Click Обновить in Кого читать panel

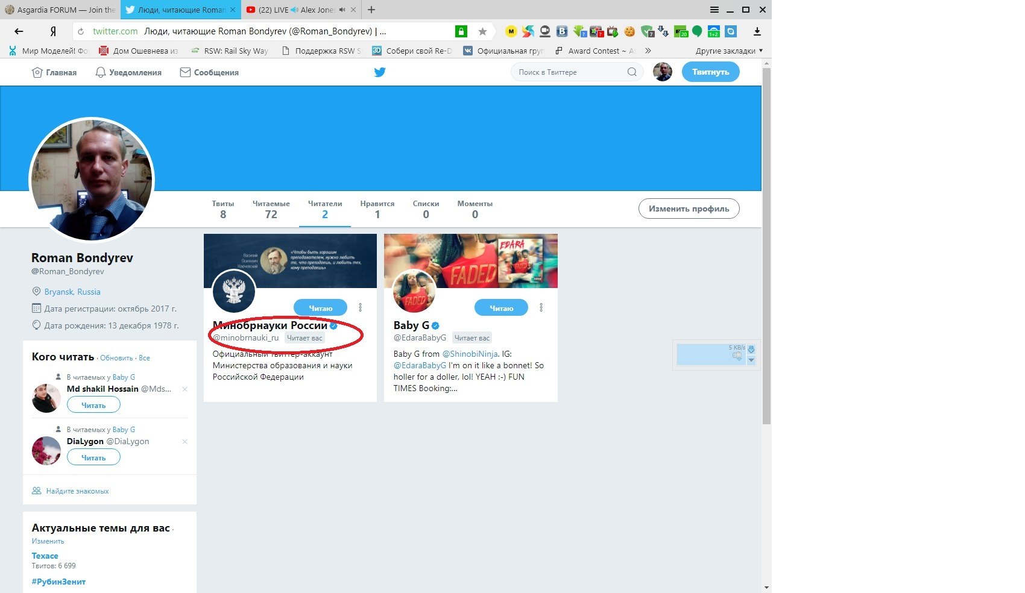116,358
